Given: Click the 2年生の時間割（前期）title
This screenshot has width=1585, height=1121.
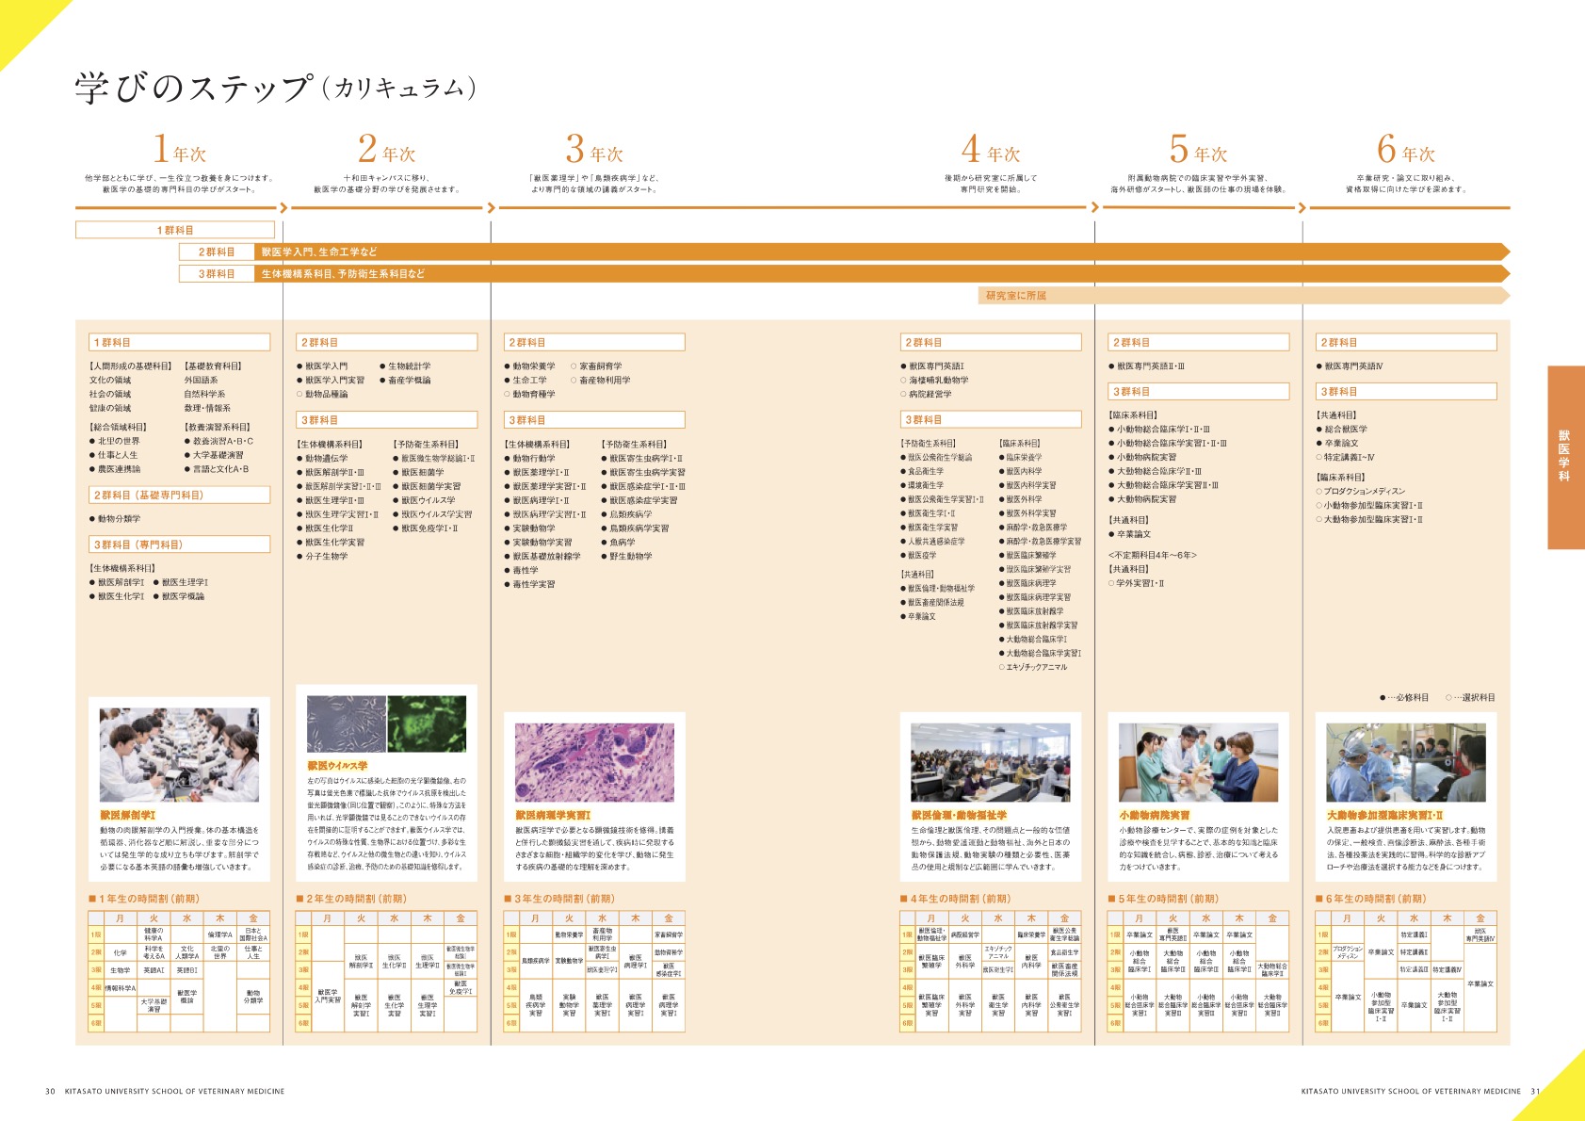Looking at the screenshot, I should tap(351, 899).
